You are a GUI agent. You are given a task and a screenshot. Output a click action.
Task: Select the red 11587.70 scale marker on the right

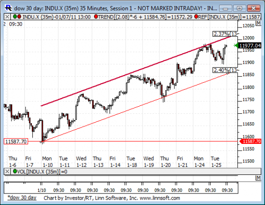[x=251, y=141]
